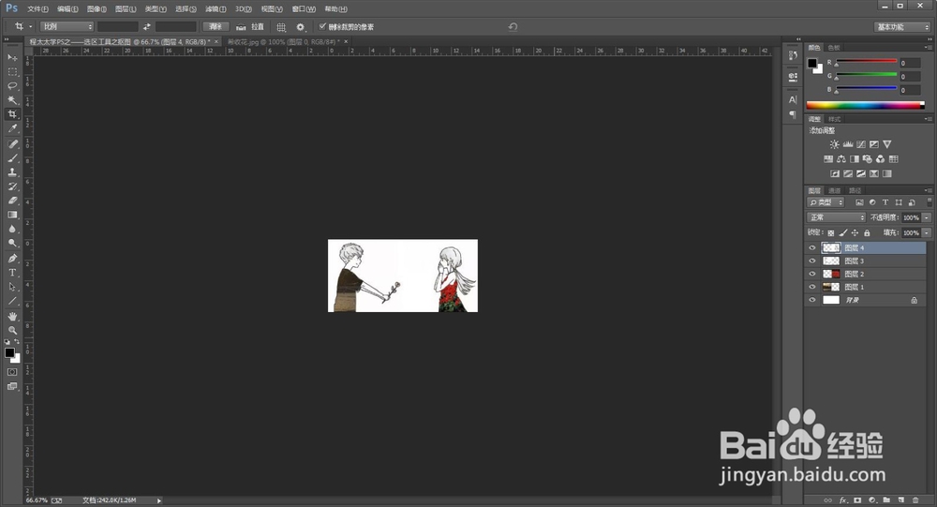Set the foreground color in Color panel
Viewport: 937px width, 507px height.
coord(812,64)
